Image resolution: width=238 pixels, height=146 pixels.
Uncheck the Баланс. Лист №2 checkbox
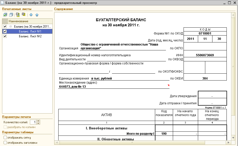pos(5,36)
